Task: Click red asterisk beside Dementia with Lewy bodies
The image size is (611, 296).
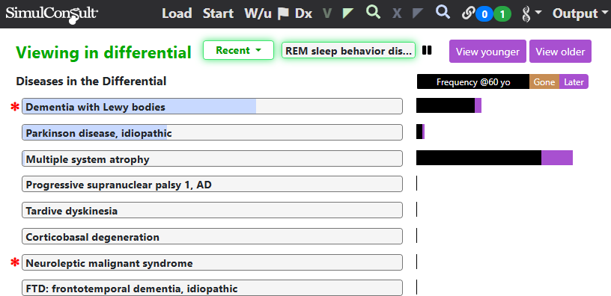Action: point(15,107)
